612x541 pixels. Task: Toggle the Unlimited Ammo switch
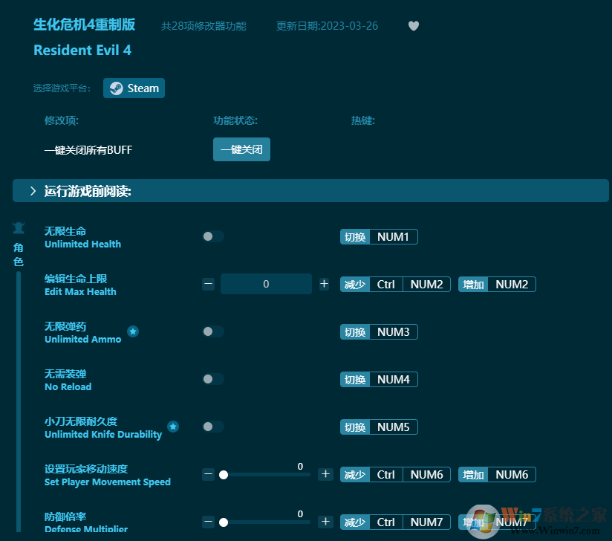pyautogui.click(x=213, y=331)
